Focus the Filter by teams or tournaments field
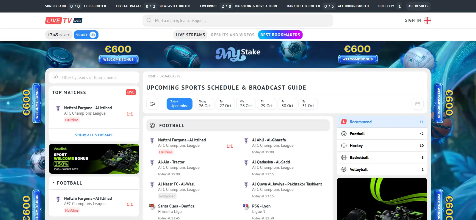This screenshot has width=476, height=220. click(x=94, y=77)
